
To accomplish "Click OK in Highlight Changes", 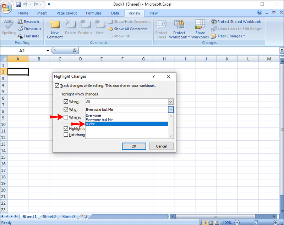I will [134, 146].
